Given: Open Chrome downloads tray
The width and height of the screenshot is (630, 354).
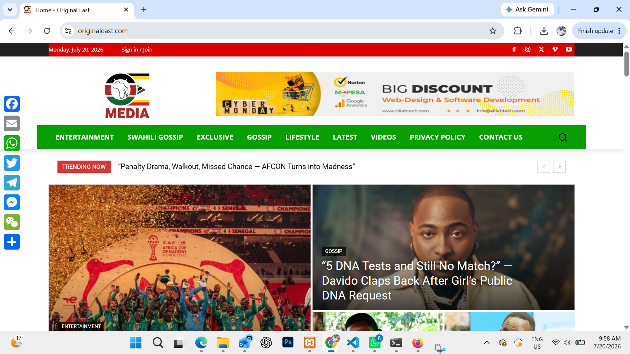Looking at the screenshot, I should [x=544, y=31].
